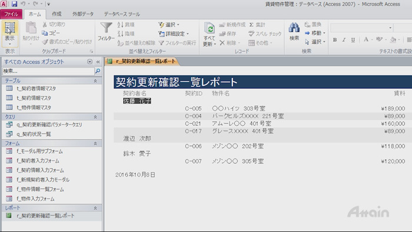Toggle Underline formatting button
Image resolution: width=412 pixels, height=232 pixels.
point(353,40)
